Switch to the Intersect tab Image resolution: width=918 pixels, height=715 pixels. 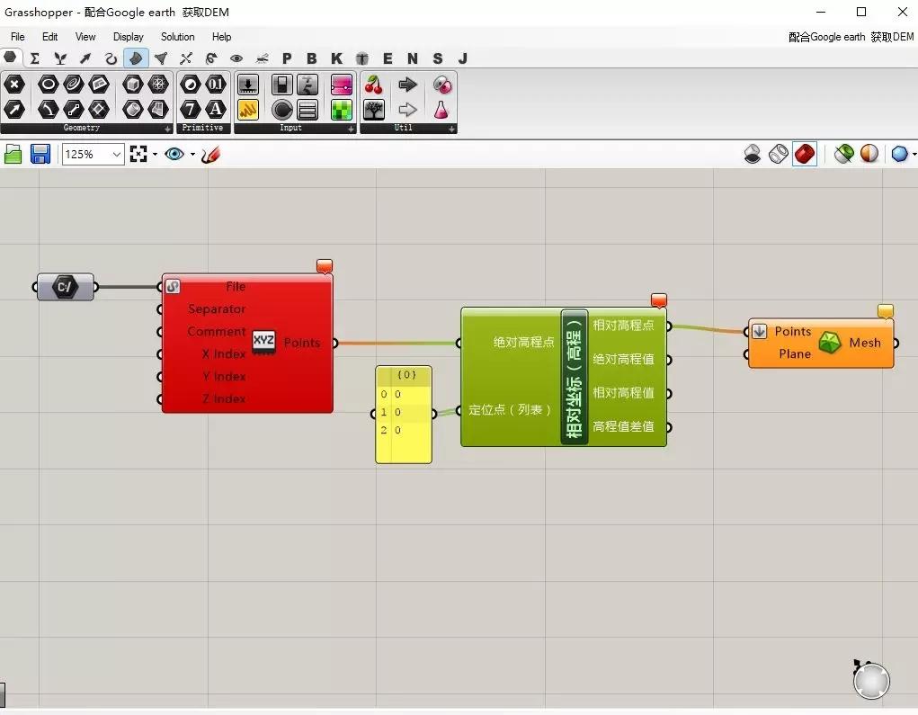point(186,58)
